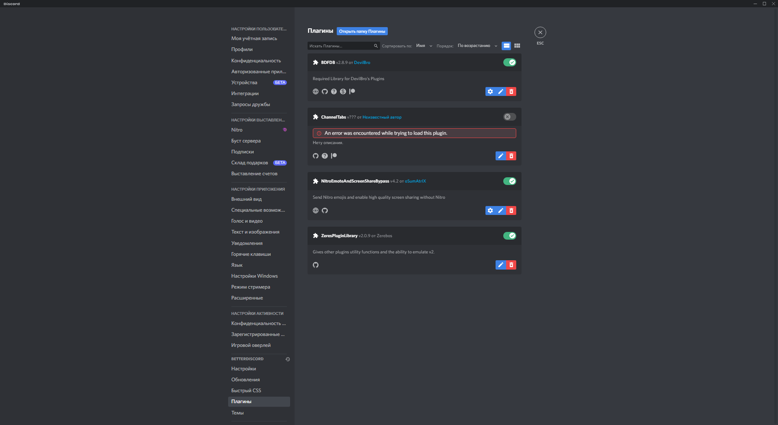The image size is (778, 425).
Task: Open BetterDiscord Обновления page
Action: coord(259,380)
